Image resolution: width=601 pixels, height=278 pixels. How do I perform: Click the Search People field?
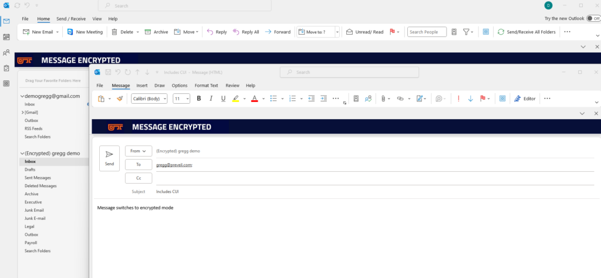[x=427, y=32]
